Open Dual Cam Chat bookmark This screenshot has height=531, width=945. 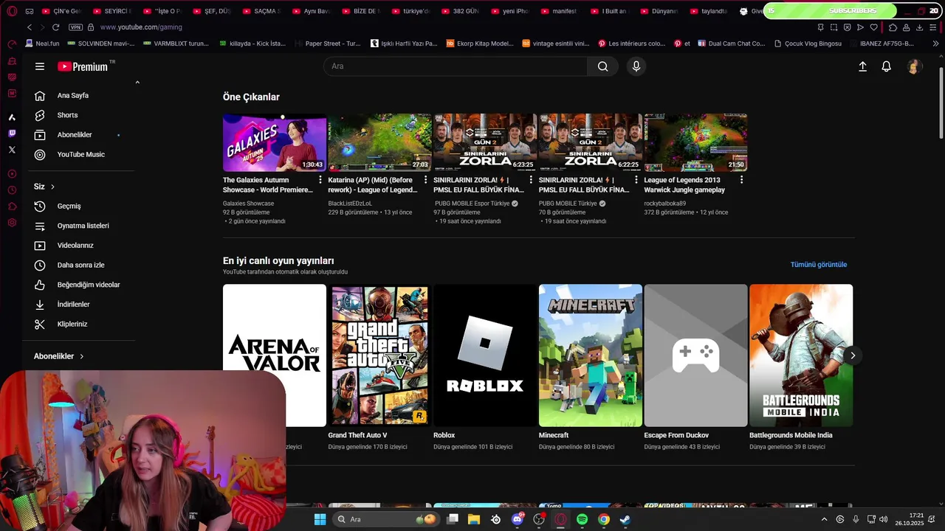[730, 44]
